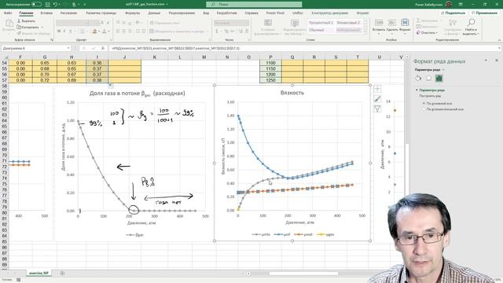
Task: Open Series Options bar-chart tab in pane
Action: [x=439, y=79]
